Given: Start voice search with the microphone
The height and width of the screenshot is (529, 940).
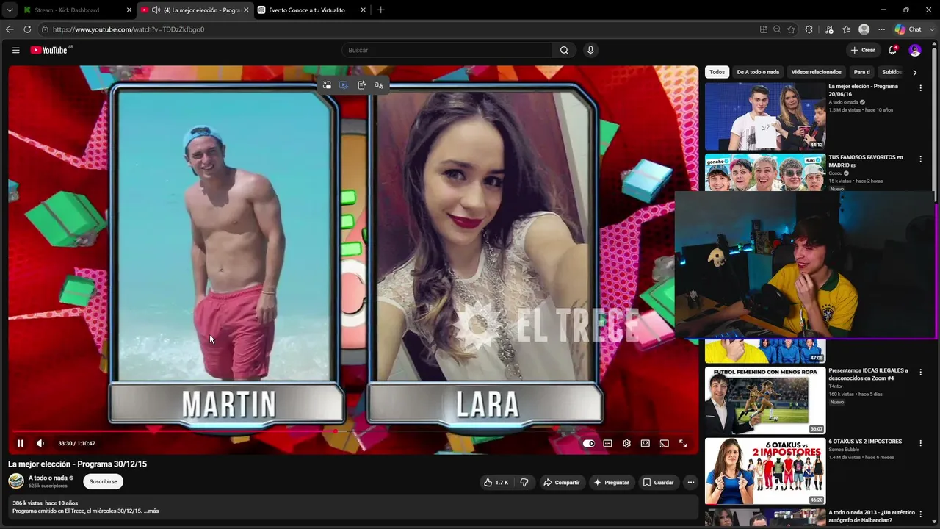Looking at the screenshot, I should (x=590, y=50).
